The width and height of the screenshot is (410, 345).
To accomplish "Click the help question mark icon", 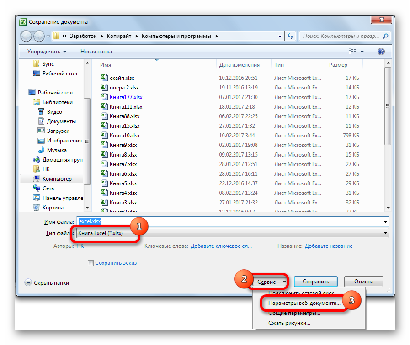I will (x=381, y=52).
